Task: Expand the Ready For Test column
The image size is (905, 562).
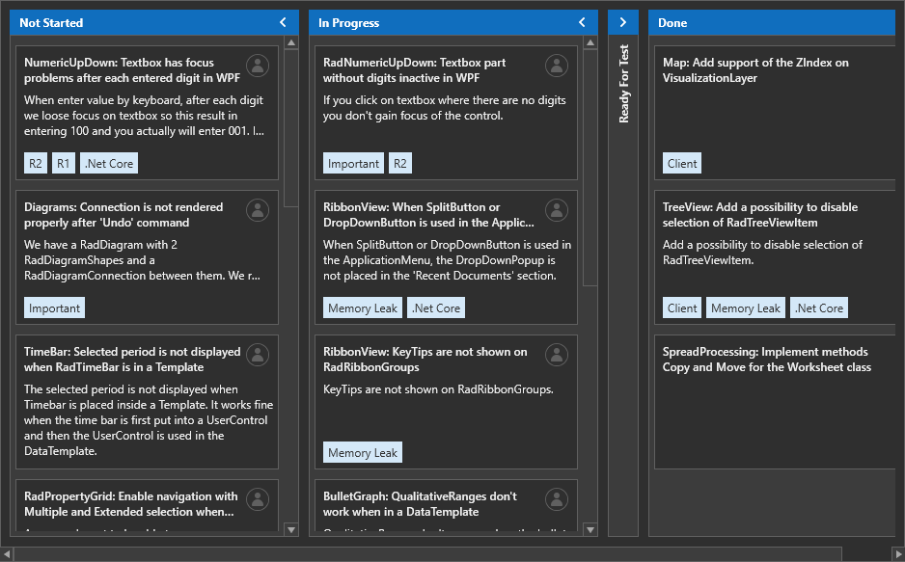Action: pyautogui.click(x=622, y=22)
